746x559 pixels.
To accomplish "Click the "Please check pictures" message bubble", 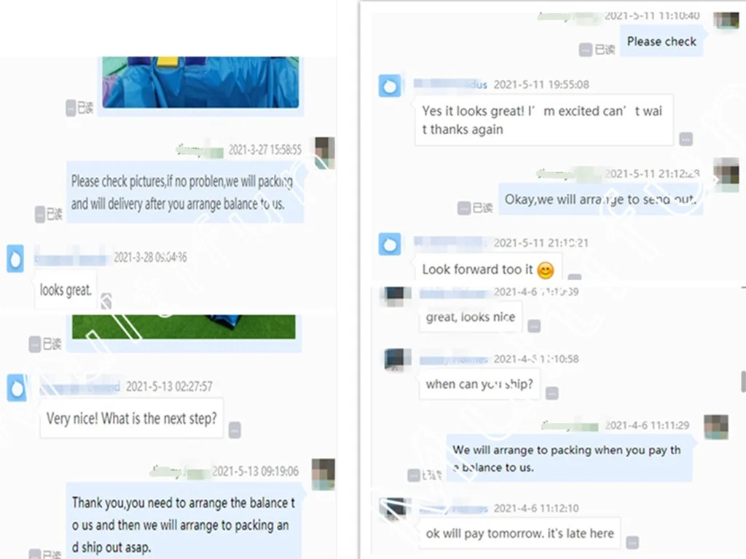I will [x=184, y=192].
